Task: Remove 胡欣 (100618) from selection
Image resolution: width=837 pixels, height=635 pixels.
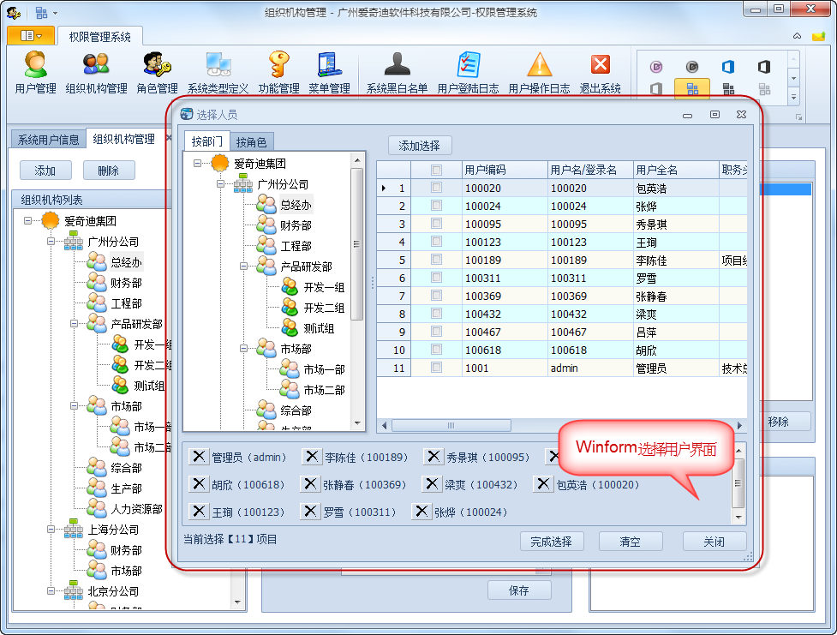Action: tap(199, 484)
